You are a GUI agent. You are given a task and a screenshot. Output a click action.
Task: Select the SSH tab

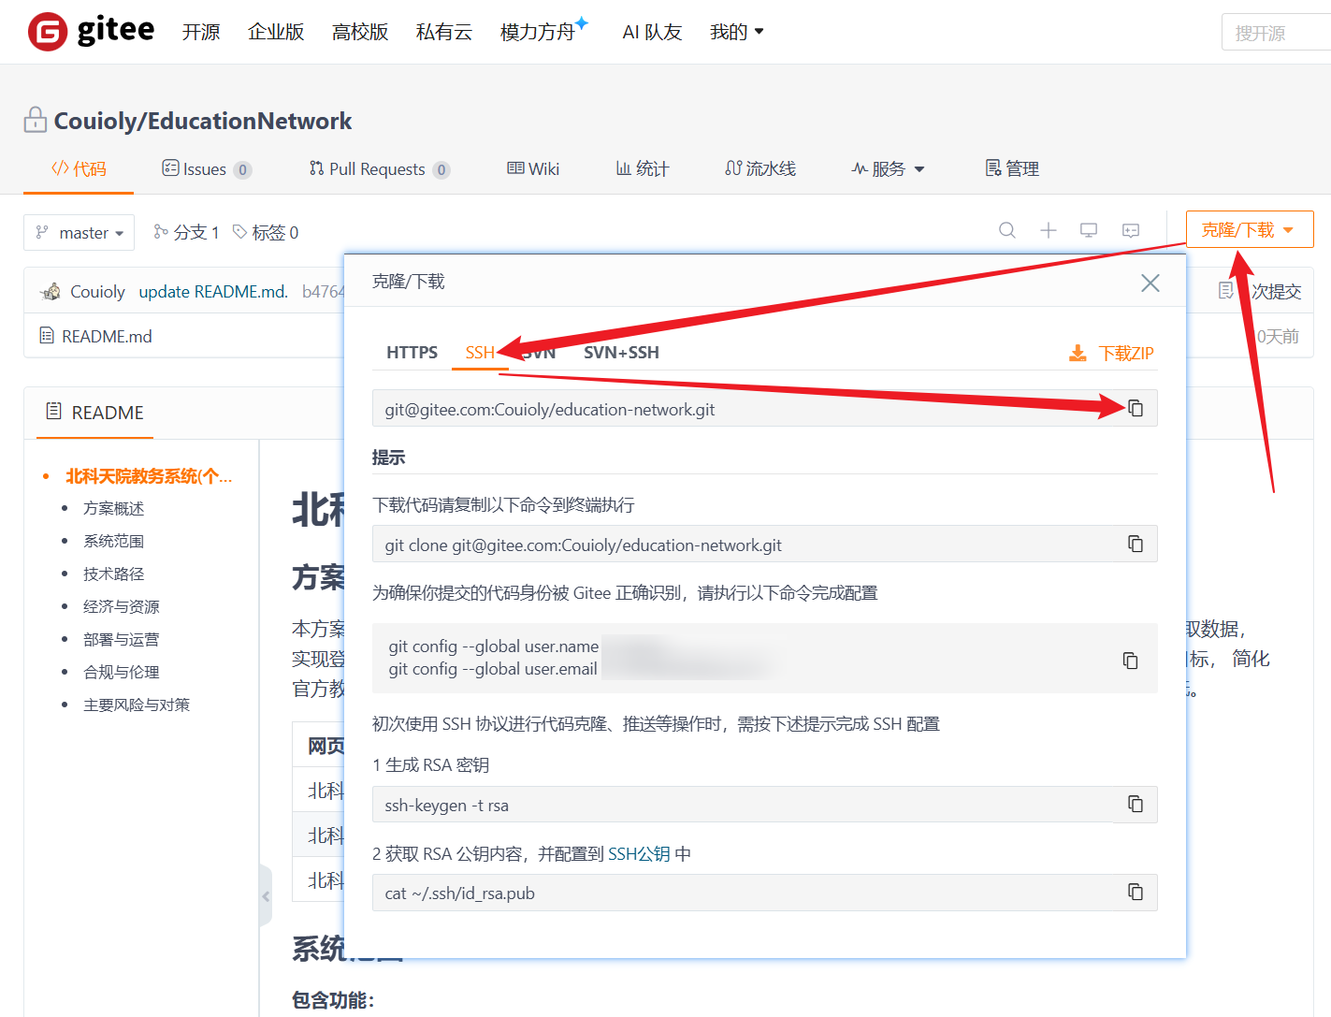tap(480, 353)
